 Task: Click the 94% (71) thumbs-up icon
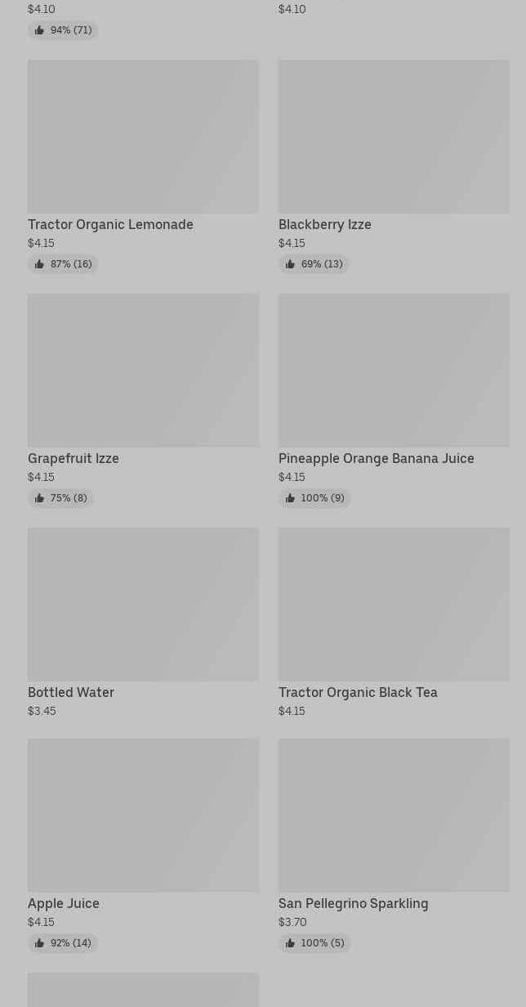point(39,30)
